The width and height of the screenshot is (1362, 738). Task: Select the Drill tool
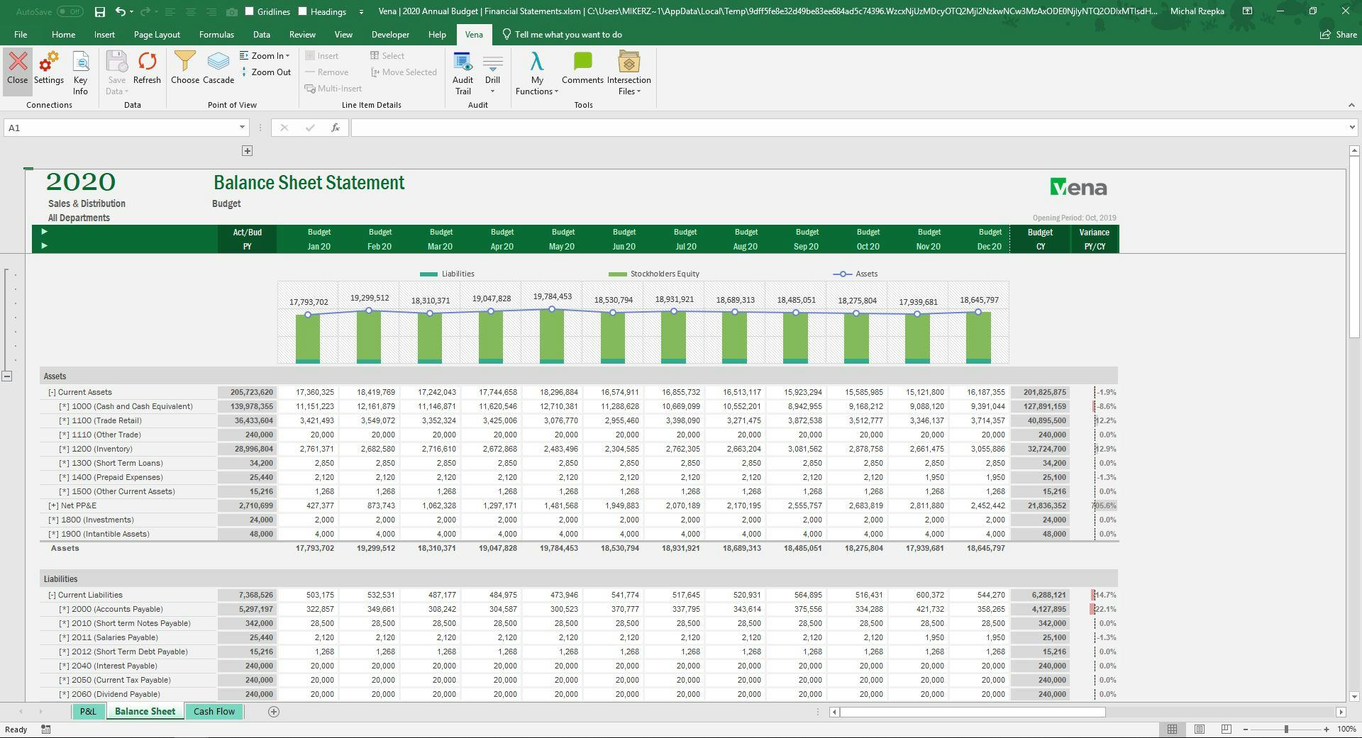pyautogui.click(x=492, y=71)
